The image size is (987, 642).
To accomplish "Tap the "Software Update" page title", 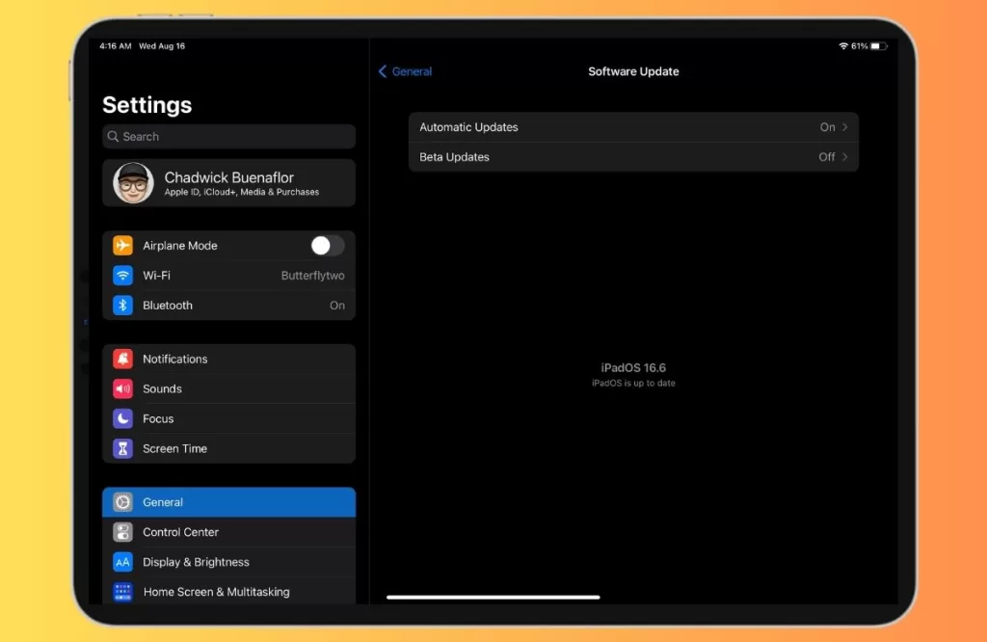I will (x=633, y=71).
